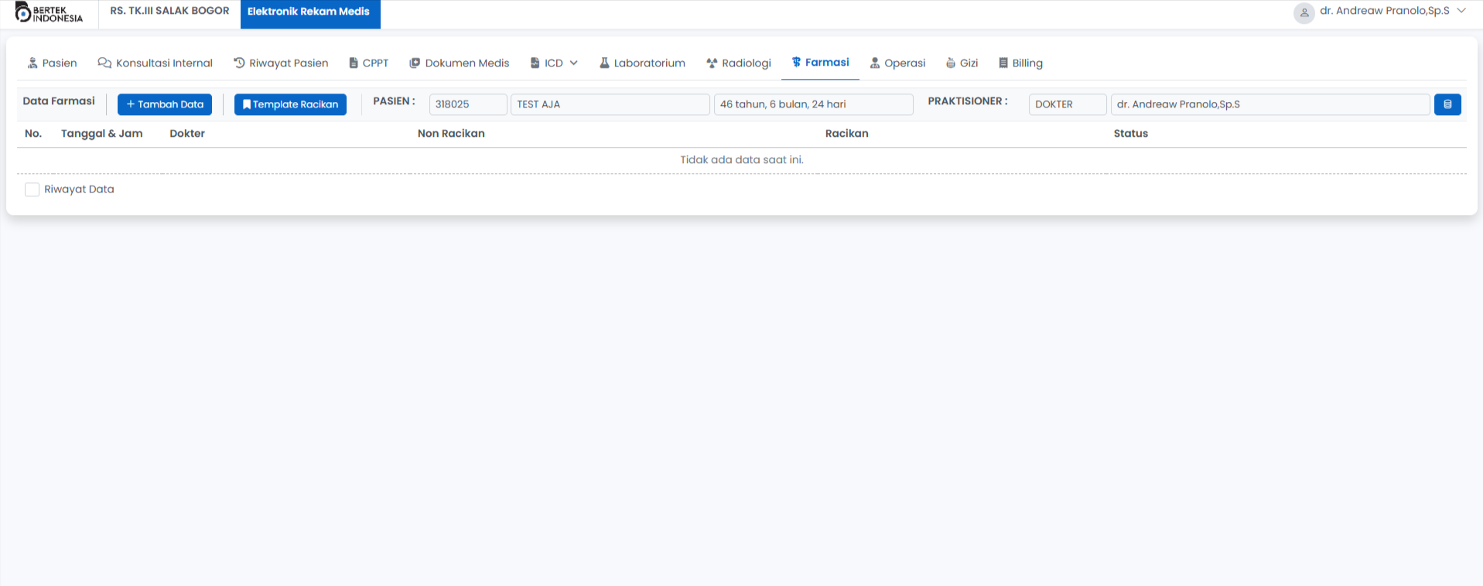
Task: Click the Tambah Data button
Action: click(x=165, y=104)
